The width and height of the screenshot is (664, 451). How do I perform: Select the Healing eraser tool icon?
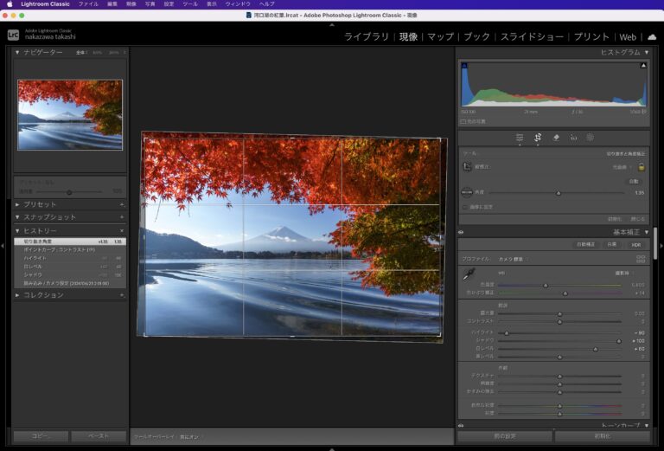tap(556, 137)
